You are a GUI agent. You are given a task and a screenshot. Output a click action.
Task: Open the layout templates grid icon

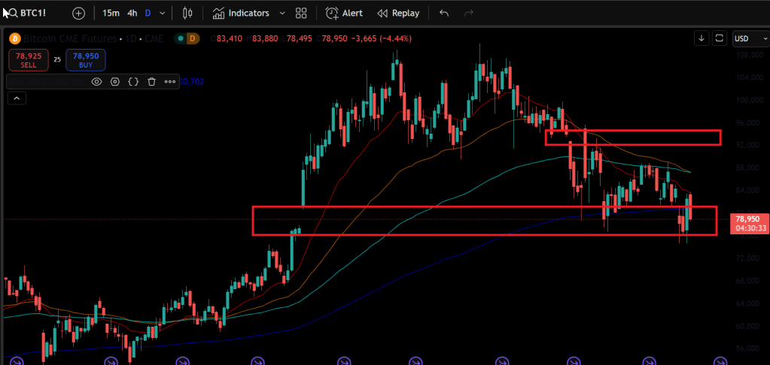[x=302, y=13]
